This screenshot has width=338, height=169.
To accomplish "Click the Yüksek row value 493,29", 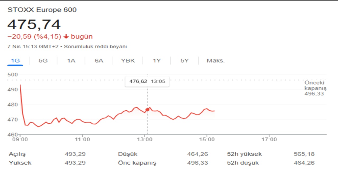I will click(x=75, y=163).
